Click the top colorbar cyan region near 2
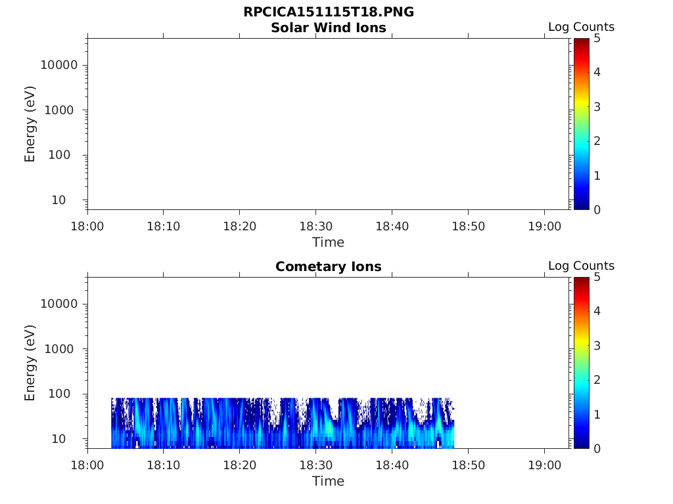 coord(581,142)
